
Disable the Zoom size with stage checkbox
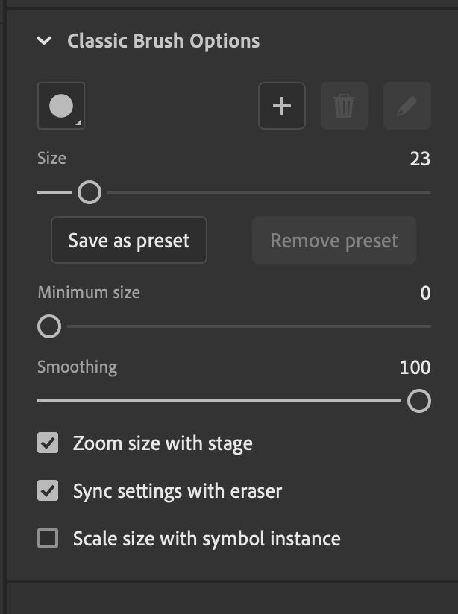[x=48, y=444]
